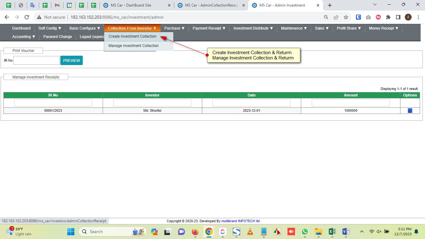Collapse the Collection From Investor menu
The width and height of the screenshot is (425, 239).
tap(132, 28)
